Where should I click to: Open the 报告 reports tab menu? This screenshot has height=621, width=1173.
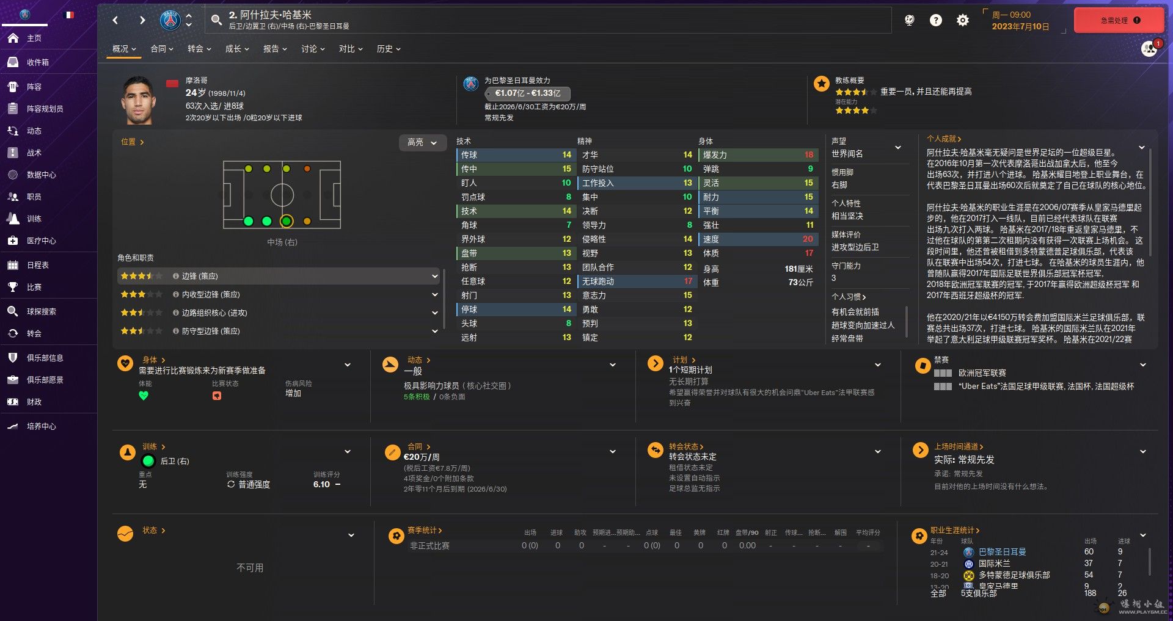pos(275,49)
